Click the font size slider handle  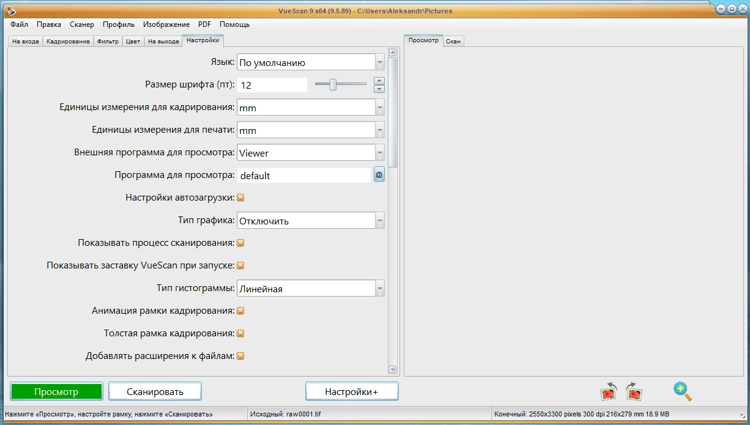(x=333, y=84)
